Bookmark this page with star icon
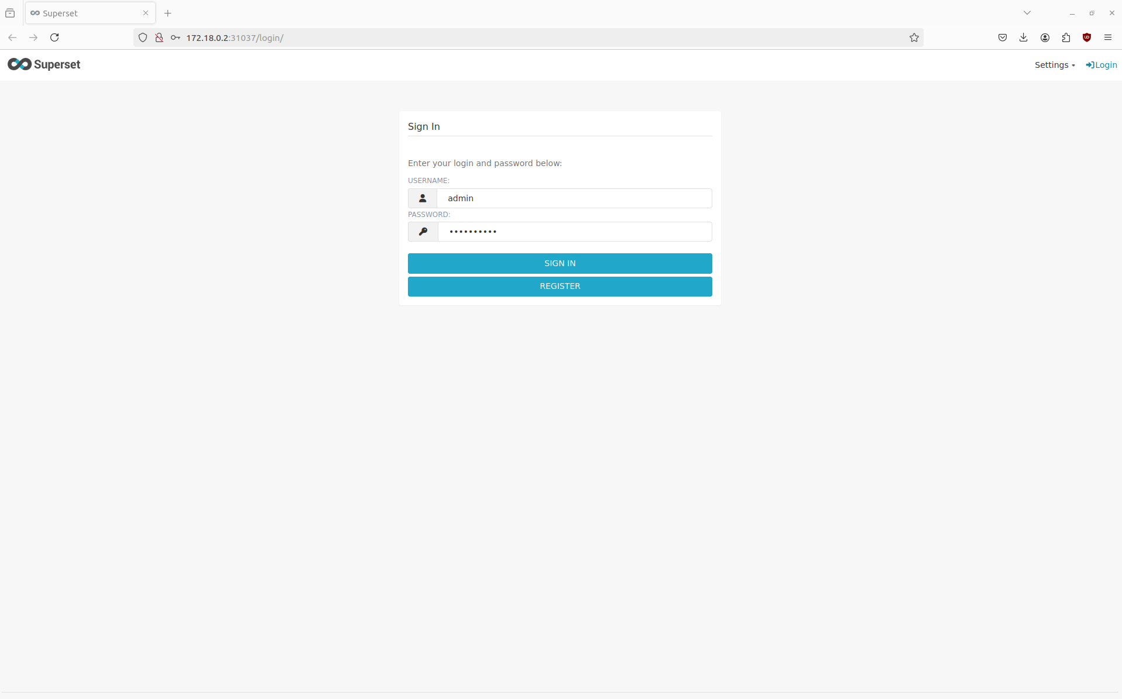 914,37
